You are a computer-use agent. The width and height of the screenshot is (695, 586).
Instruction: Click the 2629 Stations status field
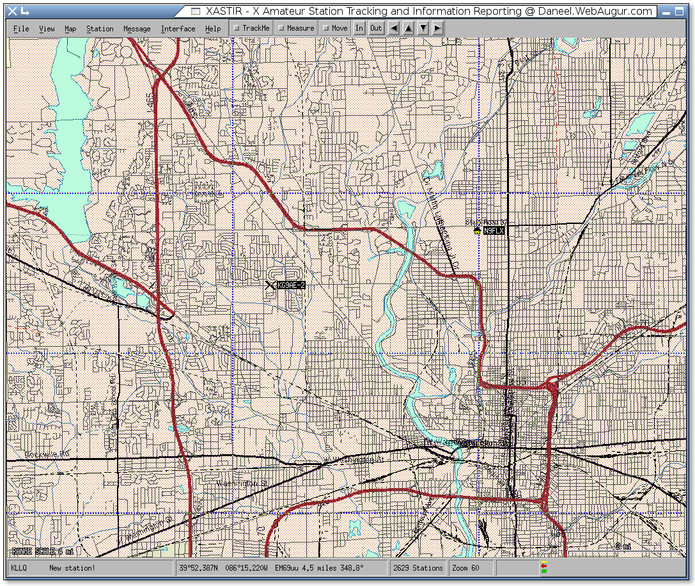(418, 568)
